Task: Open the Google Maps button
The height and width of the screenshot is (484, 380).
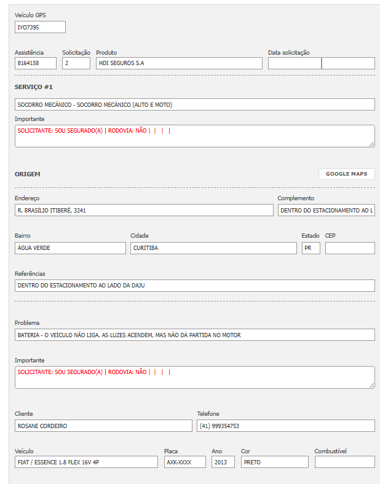Action: click(346, 174)
